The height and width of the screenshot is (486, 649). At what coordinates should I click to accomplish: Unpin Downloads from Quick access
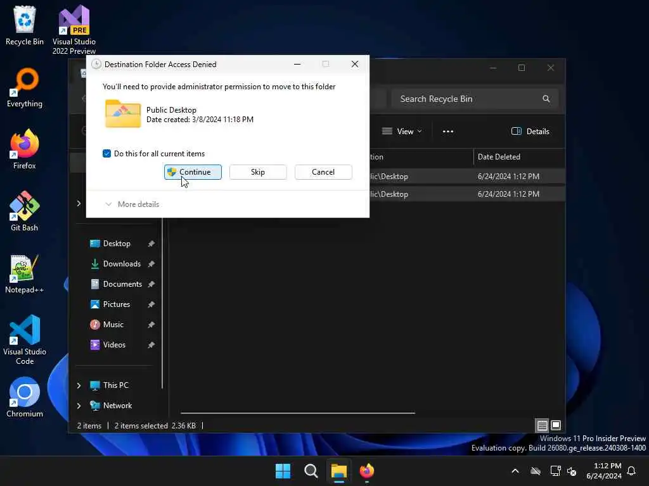click(151, 264)
